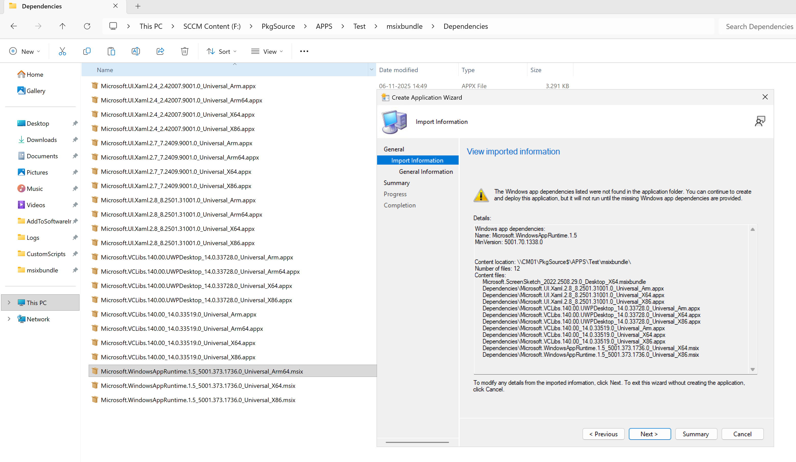Click the Paste clipboard icon
The image size is (796, 462).
111,51
